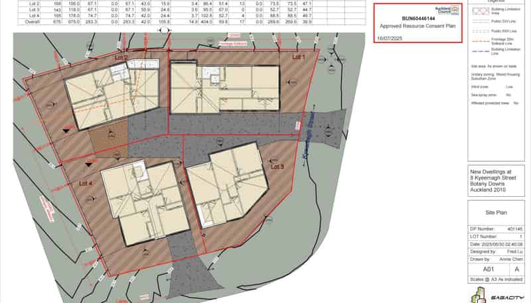This screenshot has width=531, height=303.
Task: Click the sheet number A01
Action: (x=489, y=269)
